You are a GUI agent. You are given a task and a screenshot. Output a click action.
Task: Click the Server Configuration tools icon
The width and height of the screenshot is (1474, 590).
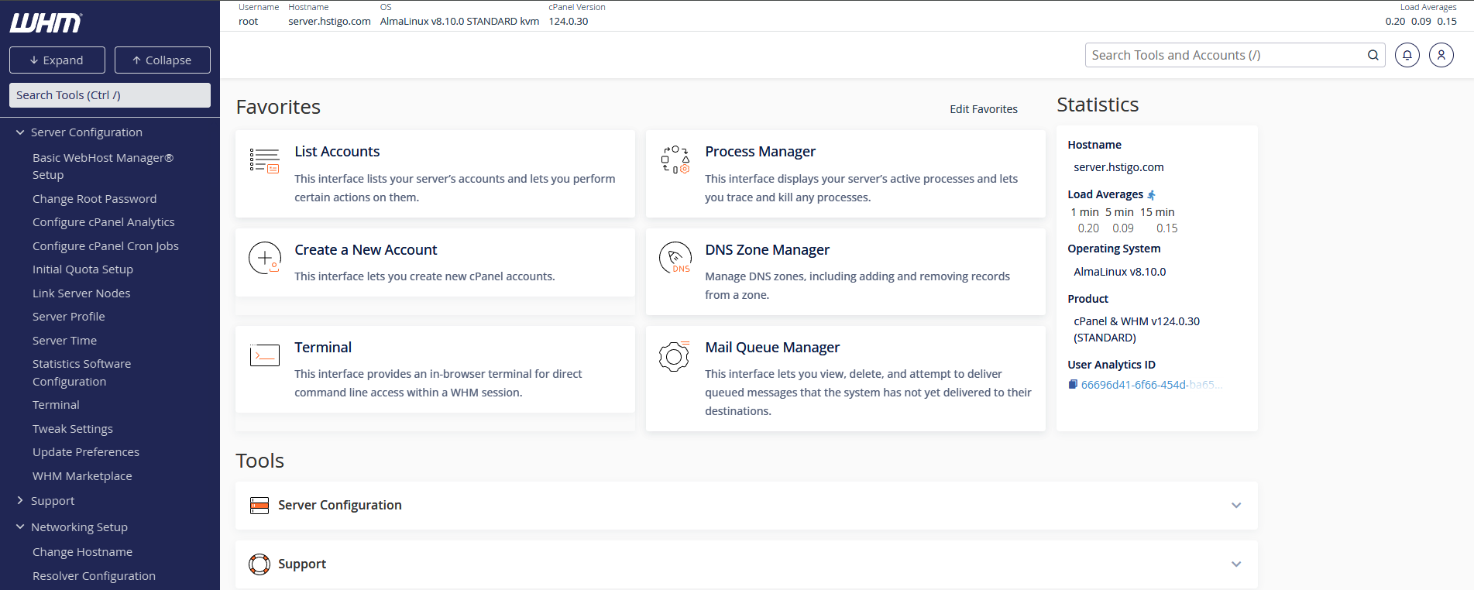(x=259, y=506)
